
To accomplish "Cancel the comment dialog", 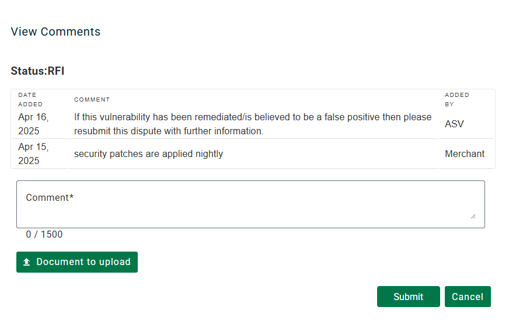I will click(x=468, y=297).
